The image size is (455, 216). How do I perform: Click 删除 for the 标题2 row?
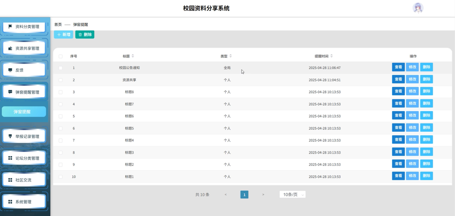tap(426, 164)
